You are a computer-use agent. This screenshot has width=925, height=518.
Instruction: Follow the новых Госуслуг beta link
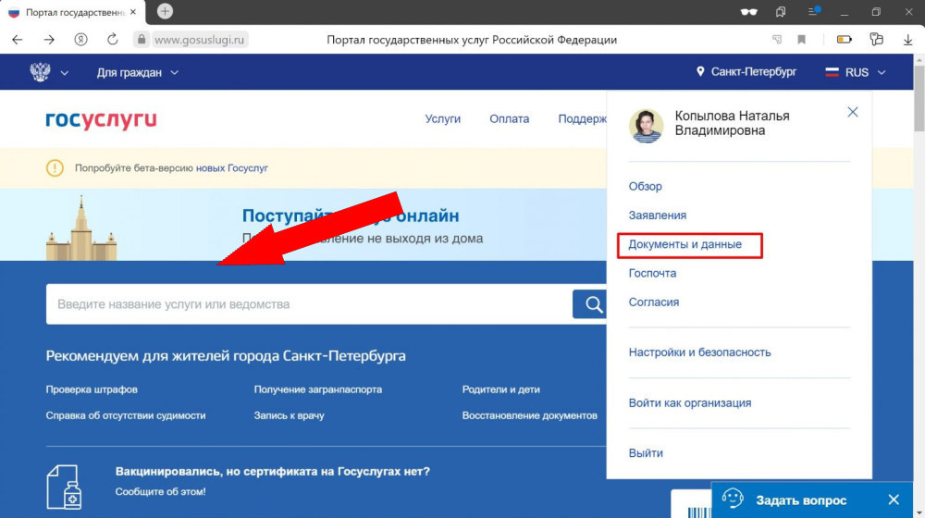pos(232,168)
